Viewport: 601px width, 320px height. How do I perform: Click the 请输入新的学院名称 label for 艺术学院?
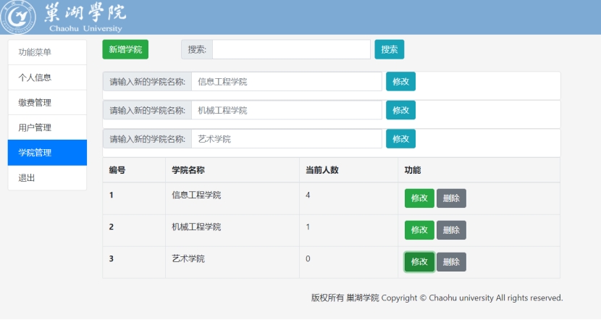pyautogui.click(x=147, y=139)
